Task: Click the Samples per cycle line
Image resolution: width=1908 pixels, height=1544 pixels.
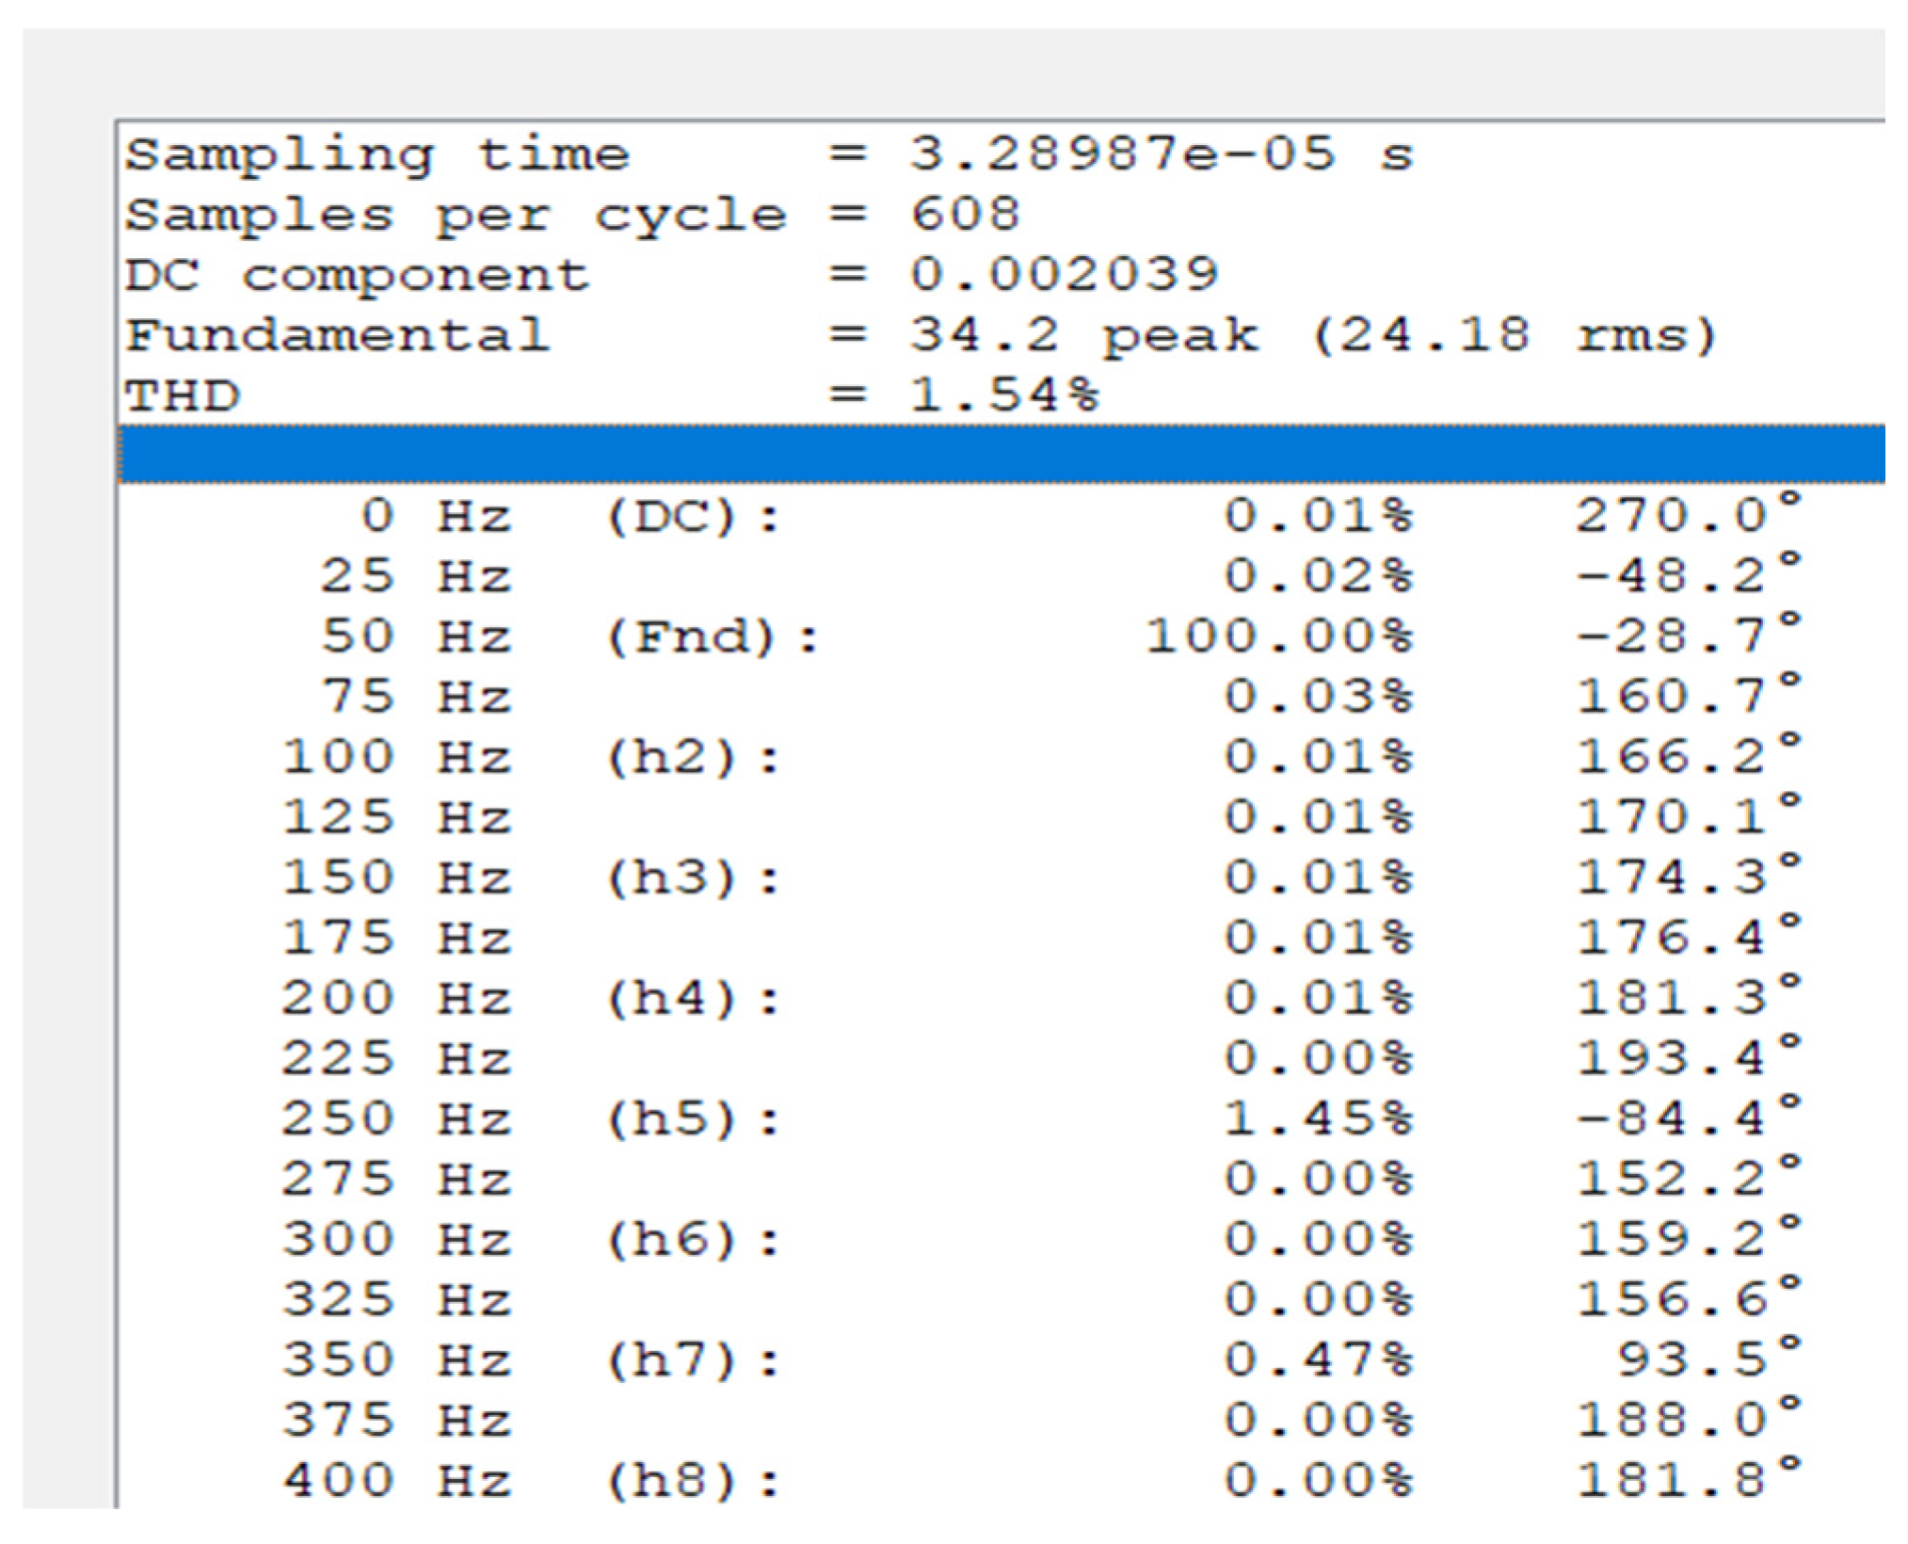Action: [572, 215]
